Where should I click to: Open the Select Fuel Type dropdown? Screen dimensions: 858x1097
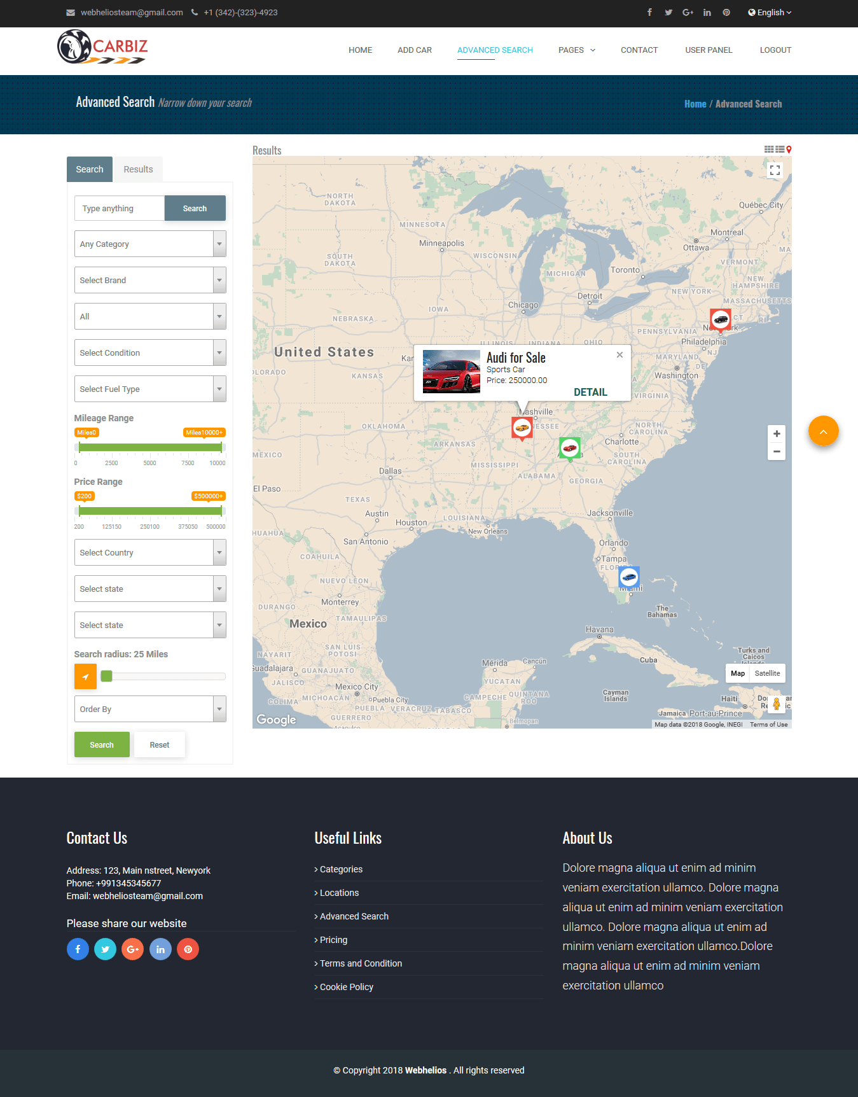tap(150, 389)
